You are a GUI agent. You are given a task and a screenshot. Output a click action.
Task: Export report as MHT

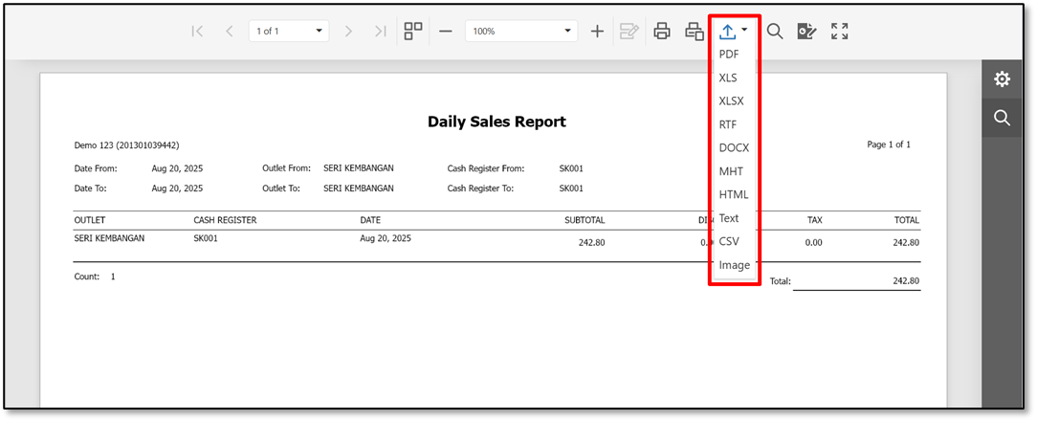(x=732, y=171)
